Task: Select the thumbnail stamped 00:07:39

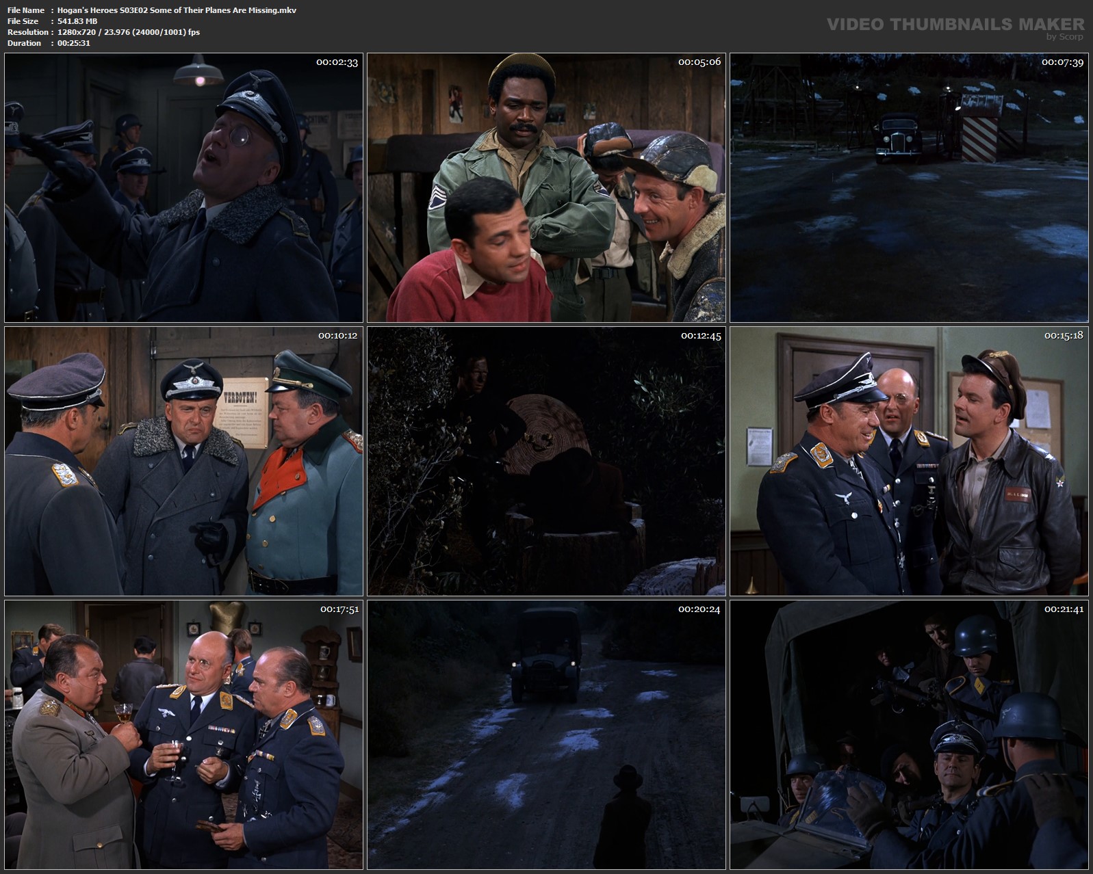Action: tap(909, 187)
